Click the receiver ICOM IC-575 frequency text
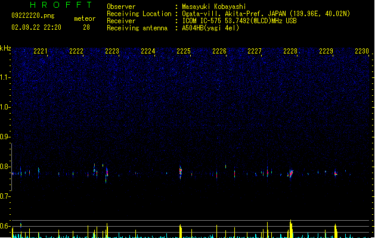 click(x=239, y=21)
